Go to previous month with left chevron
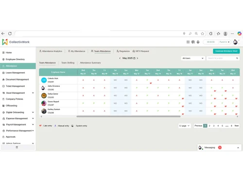The width and height of the screenshot is (243, 182). (120, 58)
